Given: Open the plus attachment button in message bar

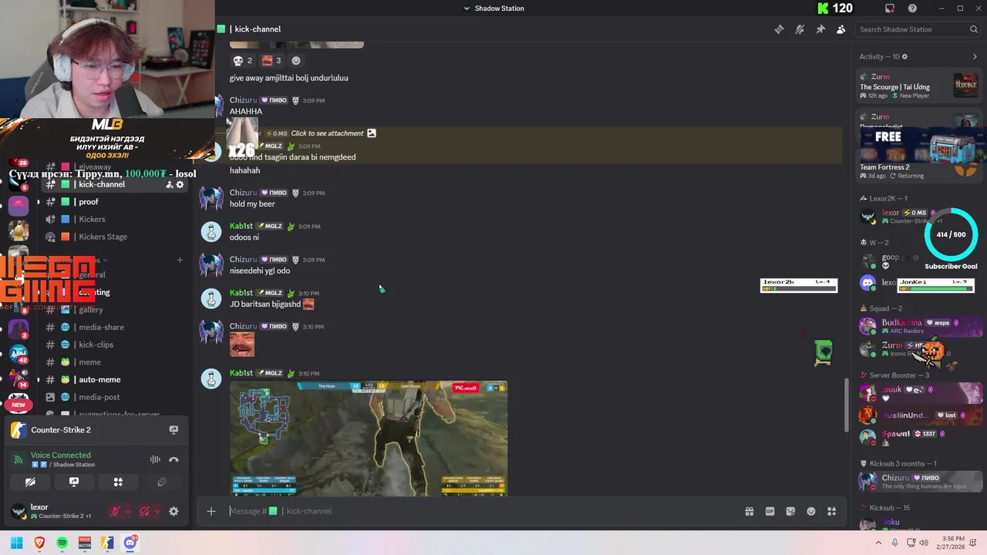Looking at the screenshot, I should tap(211, 511).
